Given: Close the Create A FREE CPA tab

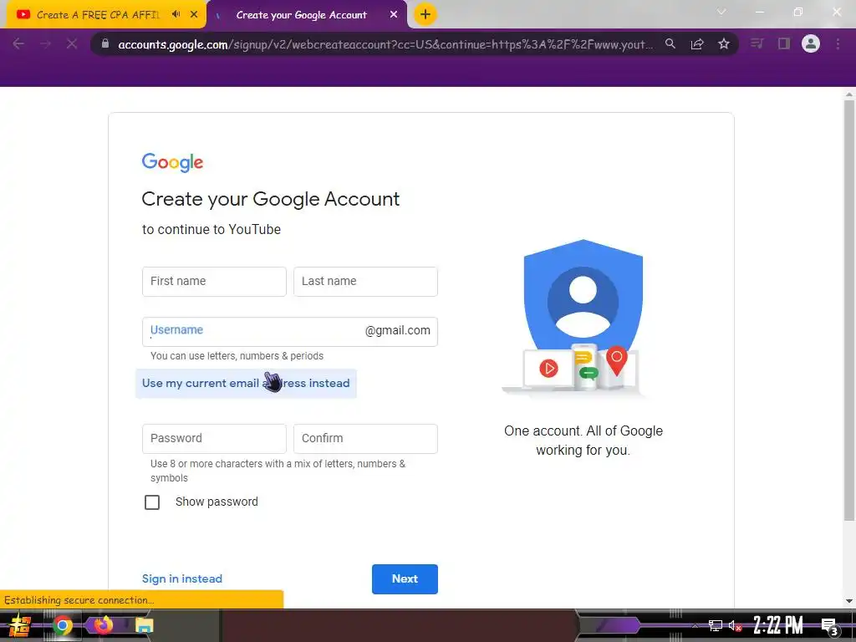Looking at the screenshot, I should tap(194, 15).
